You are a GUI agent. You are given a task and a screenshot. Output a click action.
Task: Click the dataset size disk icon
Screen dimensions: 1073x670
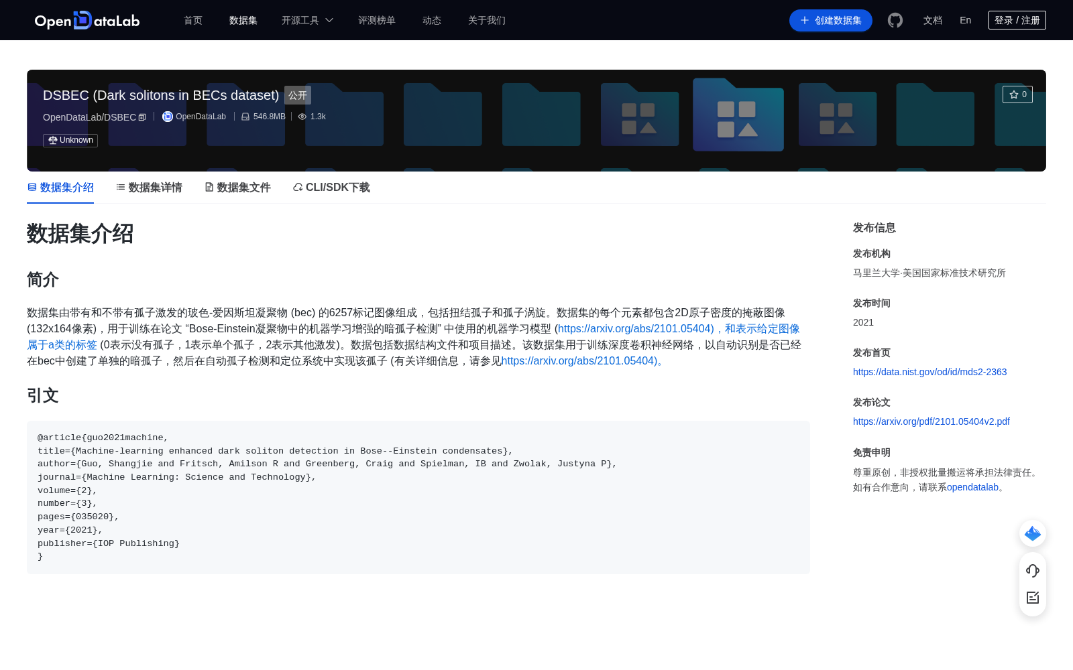click(245, 117)
